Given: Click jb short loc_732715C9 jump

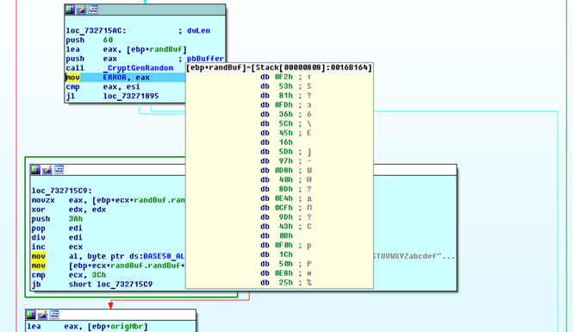Looking at the screenshot, I should point(92,285).
